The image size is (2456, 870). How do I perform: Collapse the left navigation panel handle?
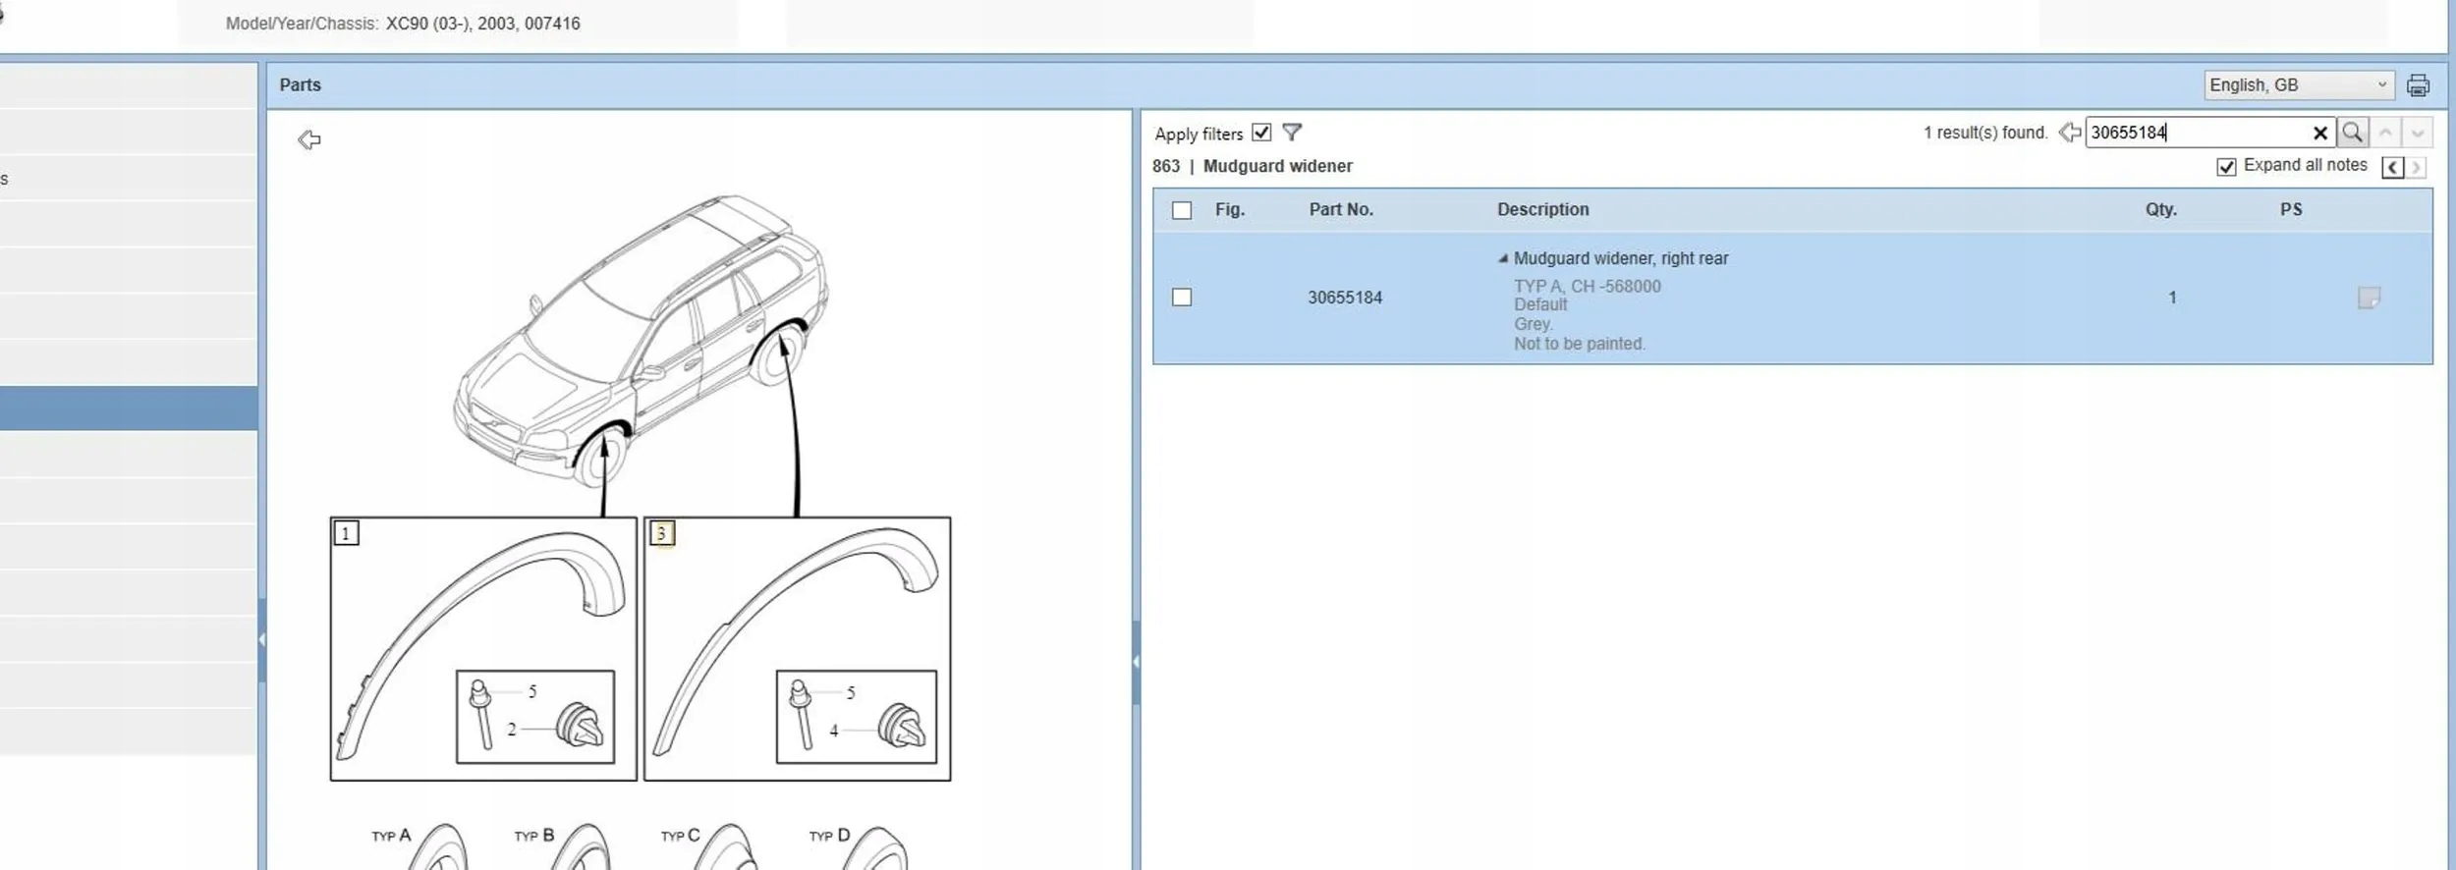[262, 639]
